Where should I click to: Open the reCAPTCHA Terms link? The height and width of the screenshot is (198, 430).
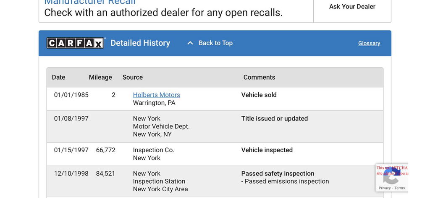tap(400, 188)
